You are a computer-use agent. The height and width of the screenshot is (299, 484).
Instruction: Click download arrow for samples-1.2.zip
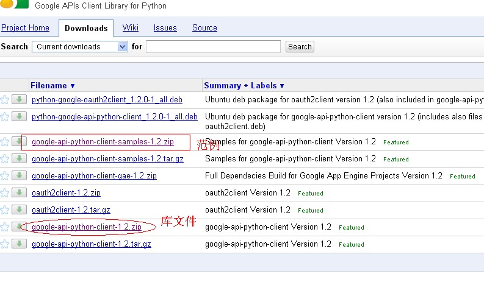(19, 142)
